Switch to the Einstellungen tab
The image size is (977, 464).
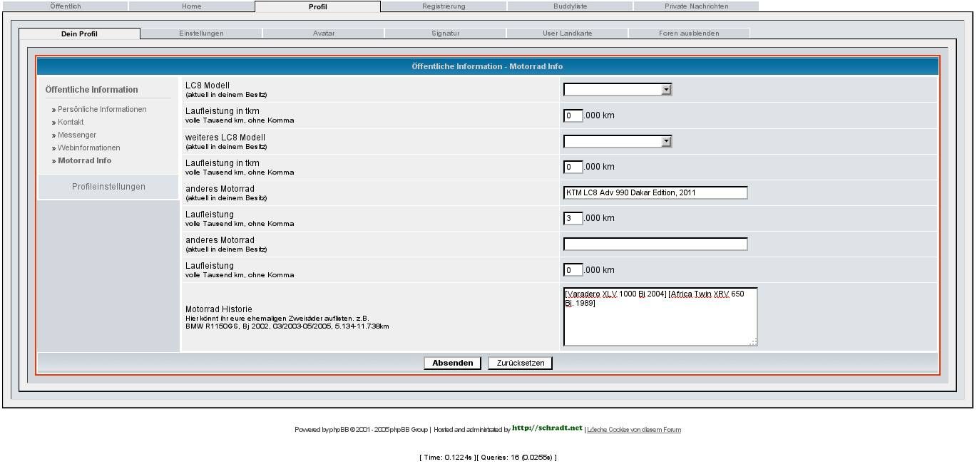(201, 33)
